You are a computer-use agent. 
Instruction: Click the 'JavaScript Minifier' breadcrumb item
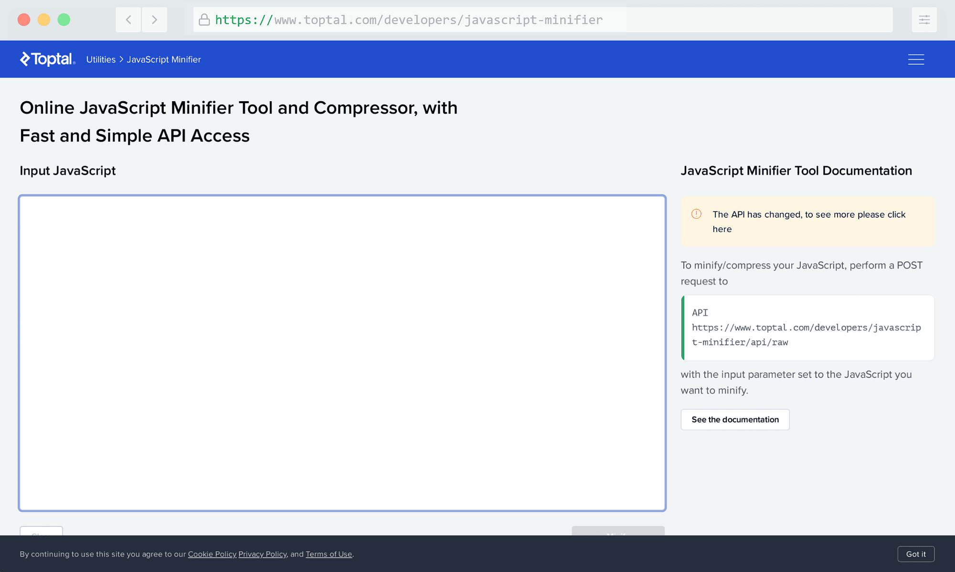163,59
